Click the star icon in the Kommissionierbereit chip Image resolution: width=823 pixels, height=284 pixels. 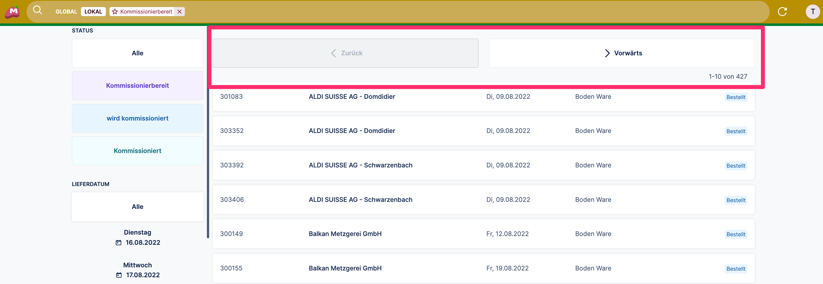point(115,12)
